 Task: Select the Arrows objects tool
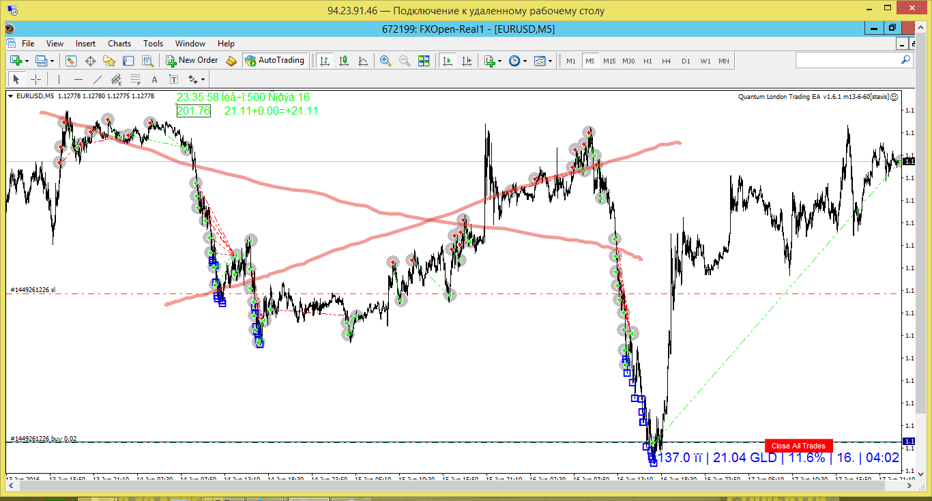point(192,79)
